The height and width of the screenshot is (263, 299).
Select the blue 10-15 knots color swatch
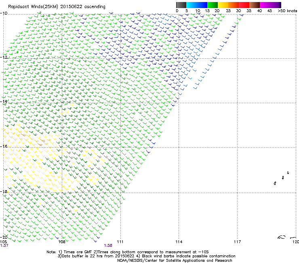[202, 5]
